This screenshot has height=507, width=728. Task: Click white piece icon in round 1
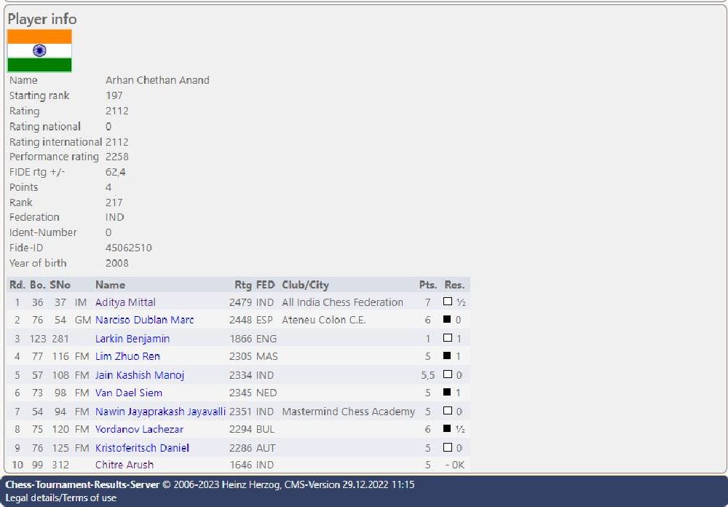[448, 302]
